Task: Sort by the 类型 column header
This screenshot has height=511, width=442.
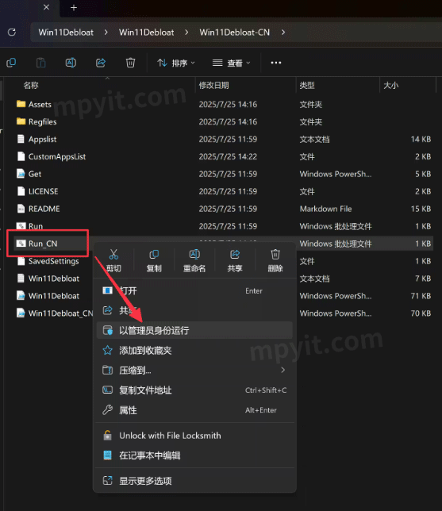Action: click(x=307, y=86)
